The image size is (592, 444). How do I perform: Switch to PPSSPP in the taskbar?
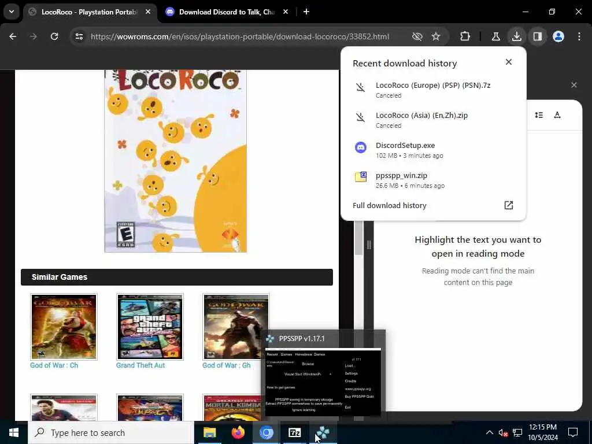coord(323,432)
